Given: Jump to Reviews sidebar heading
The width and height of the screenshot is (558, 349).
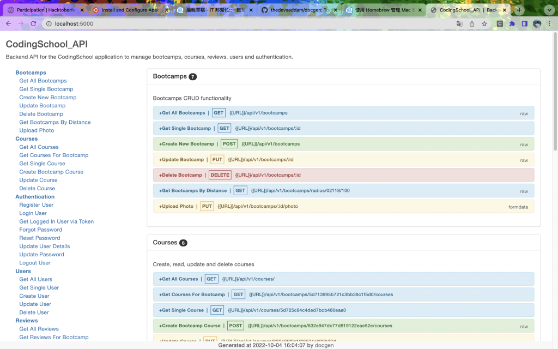Looking at the screenshot, I should tap(26, 321).
